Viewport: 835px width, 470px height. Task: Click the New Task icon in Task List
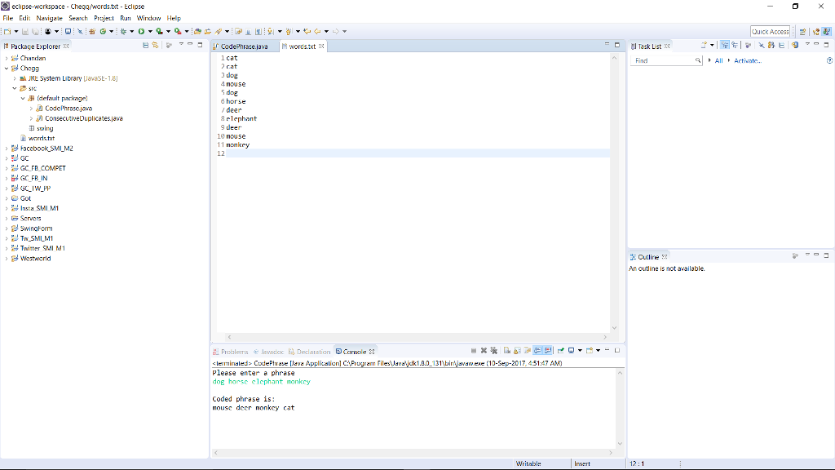tap(704, 46)
